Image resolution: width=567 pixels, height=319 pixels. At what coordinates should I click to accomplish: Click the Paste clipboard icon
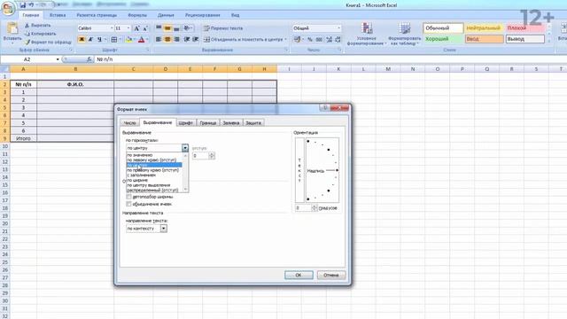coord(12,28)
